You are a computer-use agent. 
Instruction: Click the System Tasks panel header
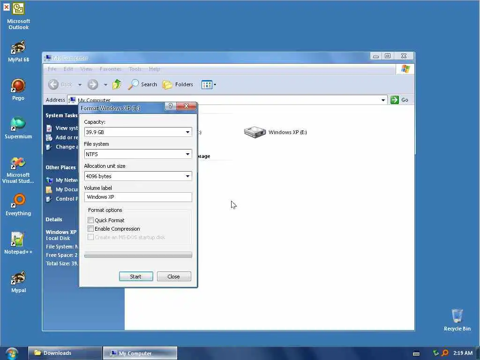tap(61, 115)
